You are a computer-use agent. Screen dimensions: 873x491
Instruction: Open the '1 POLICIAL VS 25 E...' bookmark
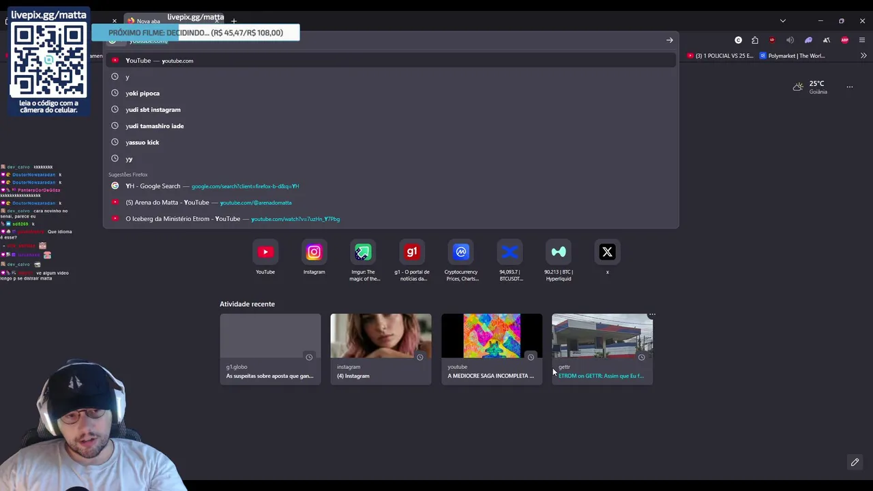[x=720, y=56]
